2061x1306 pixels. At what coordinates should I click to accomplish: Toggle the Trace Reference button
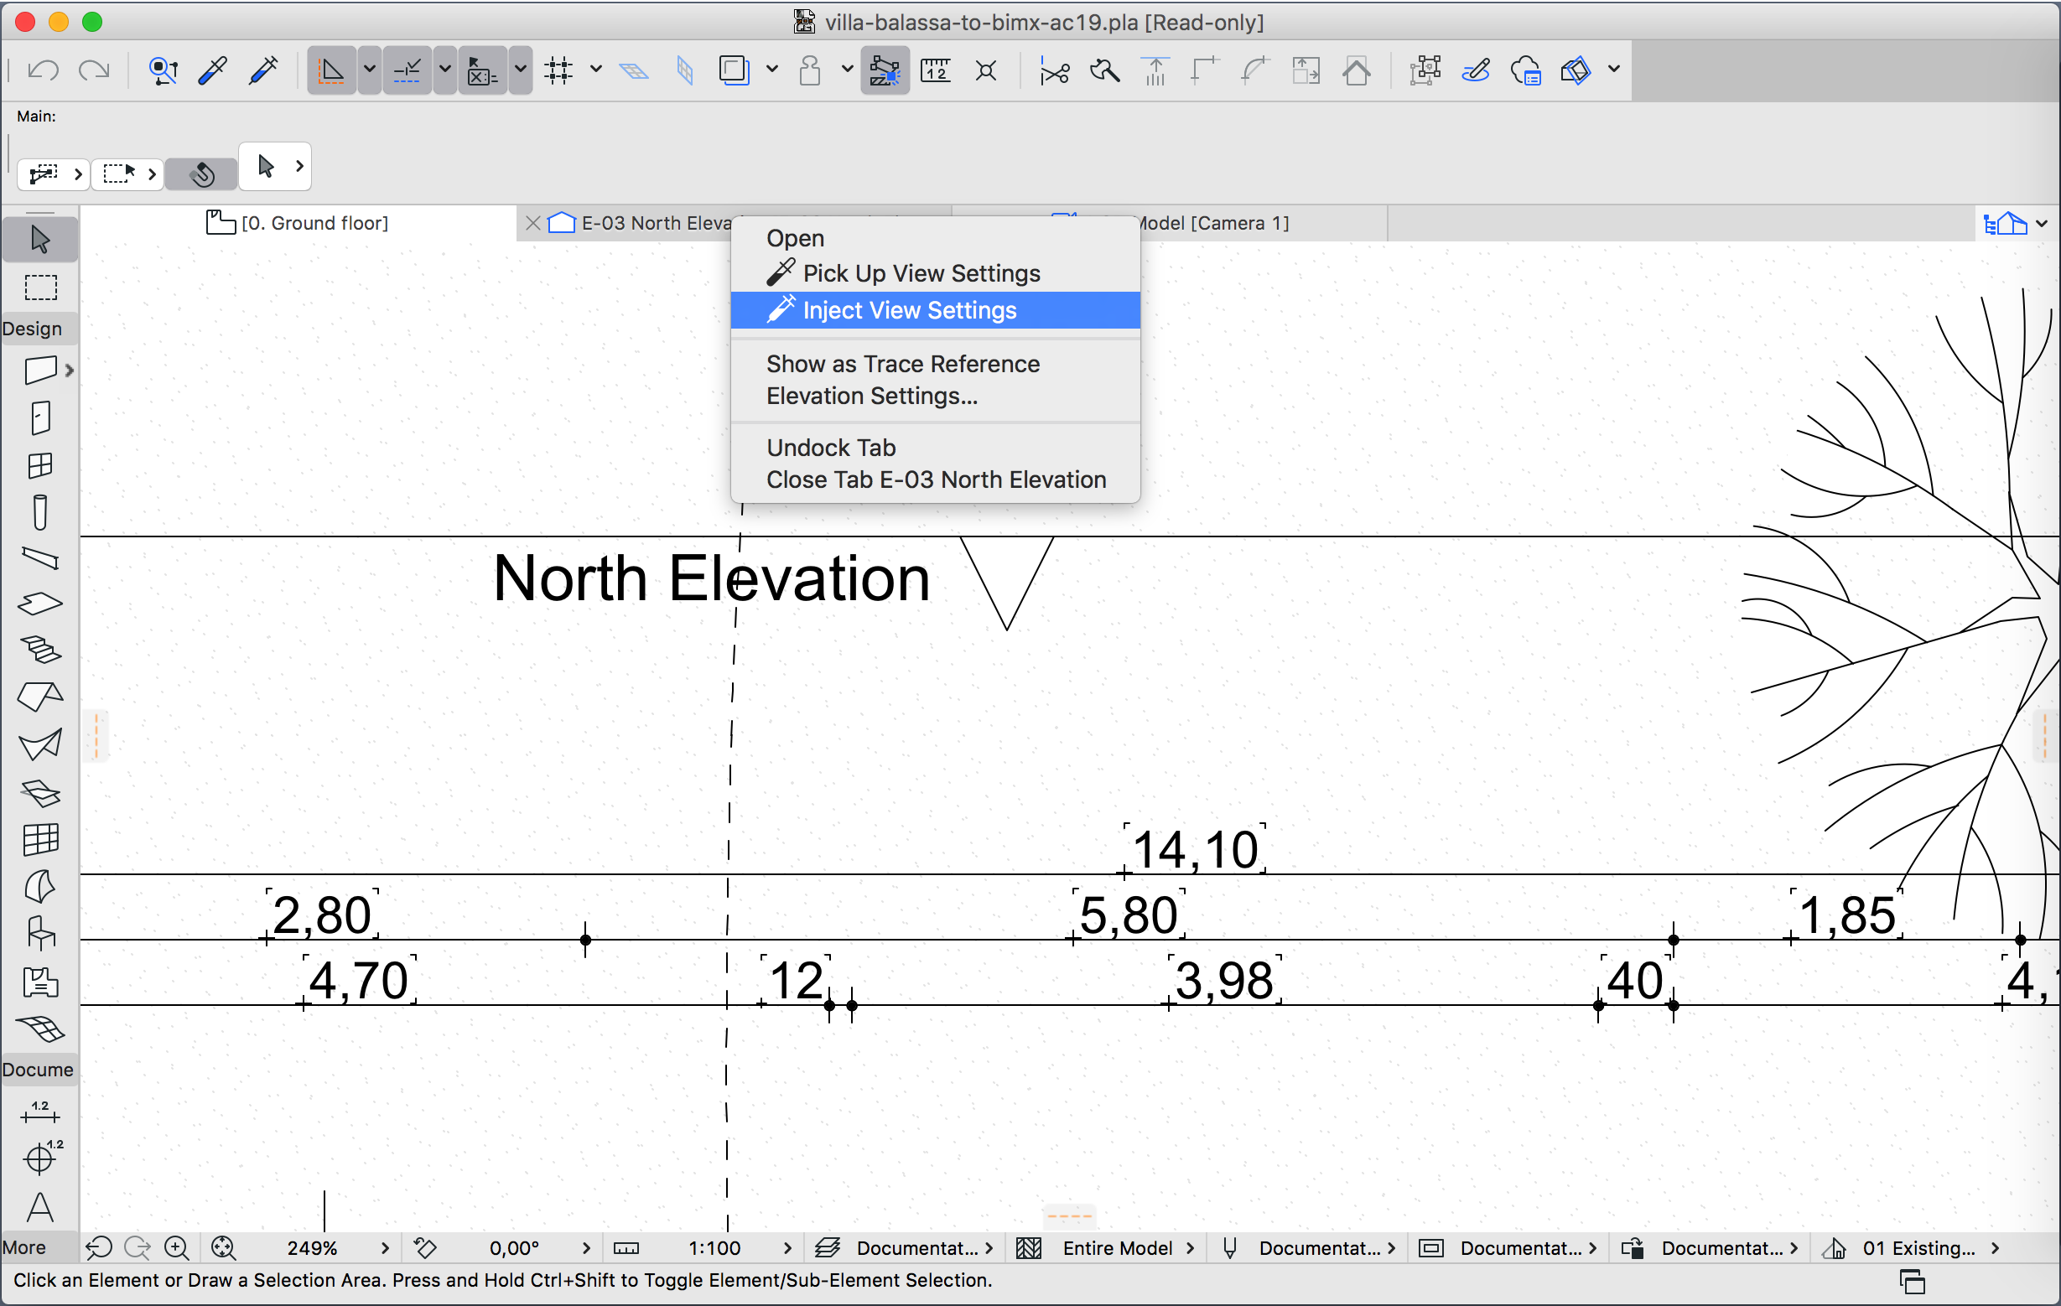[x=734, y=70]
